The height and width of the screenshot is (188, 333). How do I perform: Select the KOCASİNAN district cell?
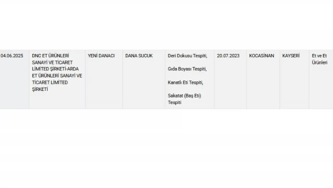pos(263,79)
